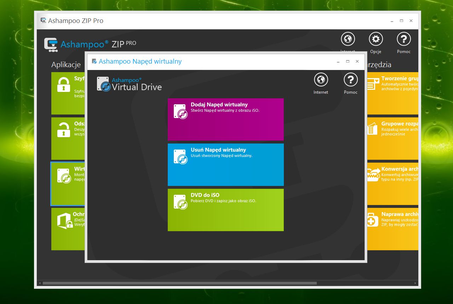Click the Konwersja archiwum tile icon
The height and width of the screenshot is (304, 453).
point(373,175)
